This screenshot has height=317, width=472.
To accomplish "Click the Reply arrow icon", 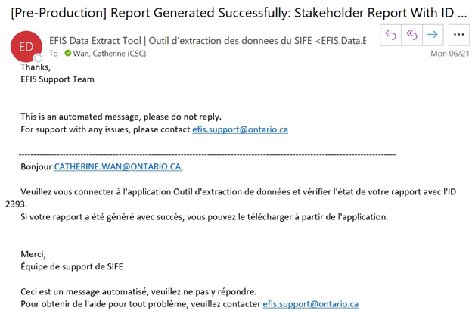I will [390, 35].
